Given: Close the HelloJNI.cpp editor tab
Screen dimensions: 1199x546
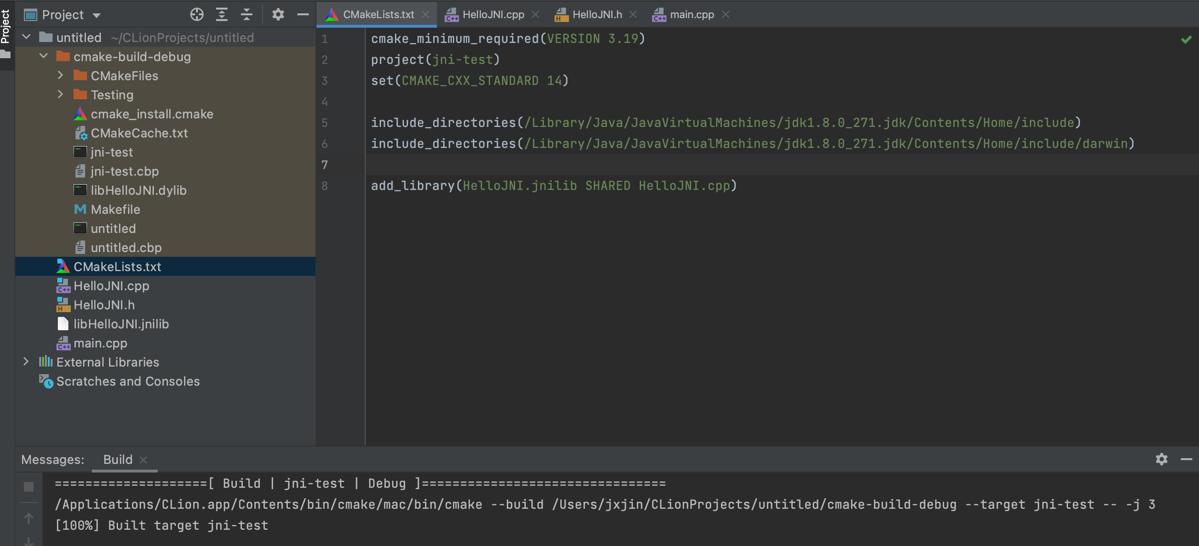Looking at the screenshot, I should (535, 15).
